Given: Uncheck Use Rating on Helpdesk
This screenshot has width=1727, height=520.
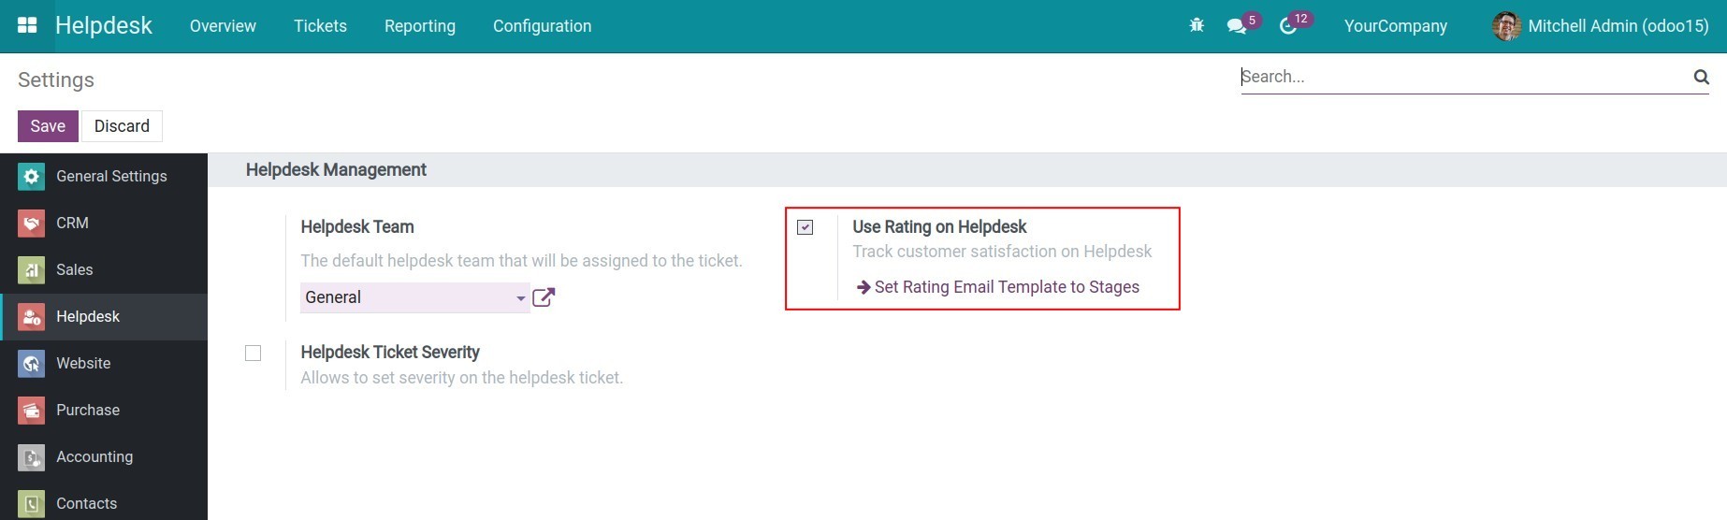Looking at the screenshot, I should coord(805,227).
